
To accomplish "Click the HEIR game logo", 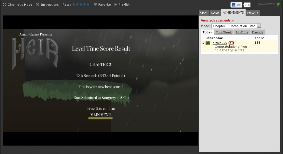I will coord(35,54).
